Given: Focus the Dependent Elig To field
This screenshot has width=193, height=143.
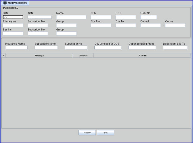Looking at the screenshot, I should coord(175,48).
